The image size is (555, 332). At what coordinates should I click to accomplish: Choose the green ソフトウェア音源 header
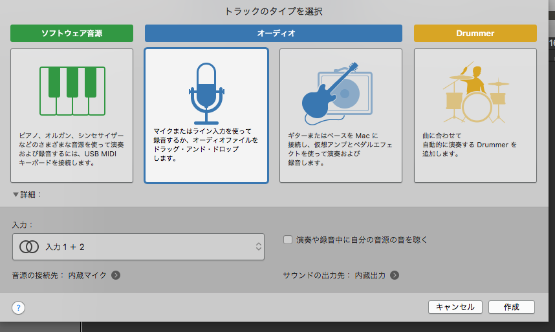coord(72,33)
